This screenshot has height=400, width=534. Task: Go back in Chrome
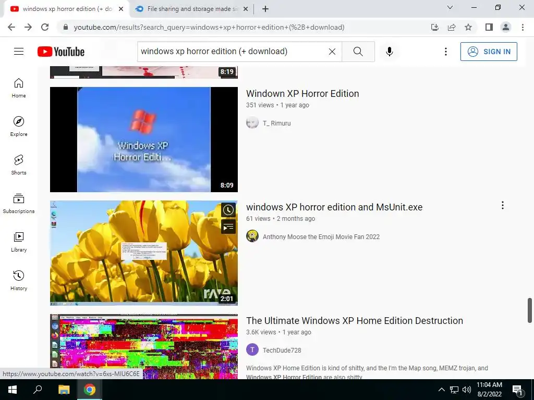(x=11, y=27)
